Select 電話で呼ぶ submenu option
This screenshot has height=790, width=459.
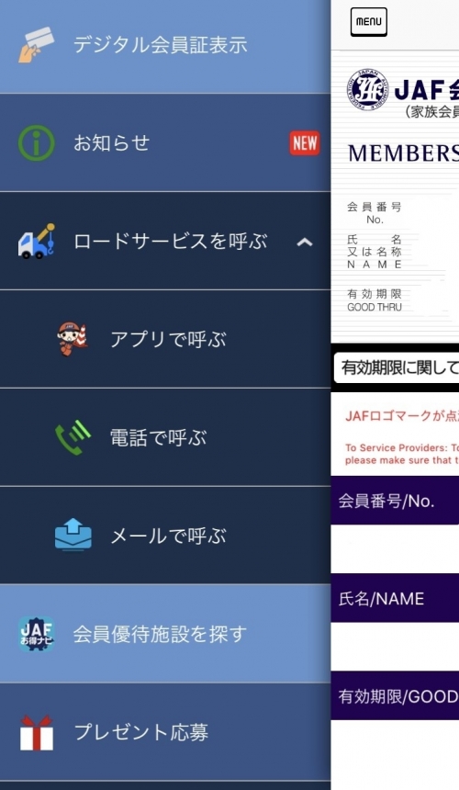point(165,437)
